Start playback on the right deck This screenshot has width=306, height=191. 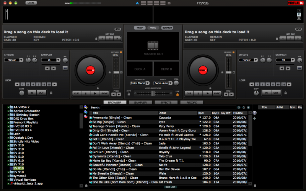[208, 94]
